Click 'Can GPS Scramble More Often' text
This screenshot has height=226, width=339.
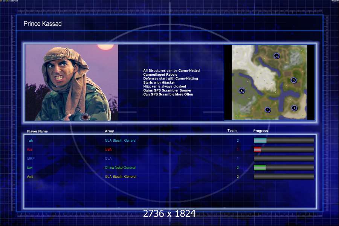[168, 94]
